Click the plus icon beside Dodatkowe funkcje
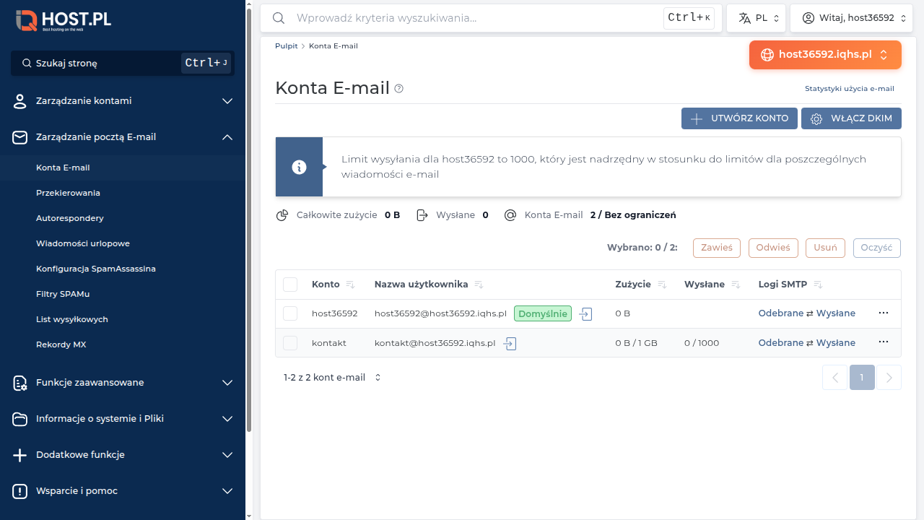Screen dimensions: 924x520 point(20,455)
